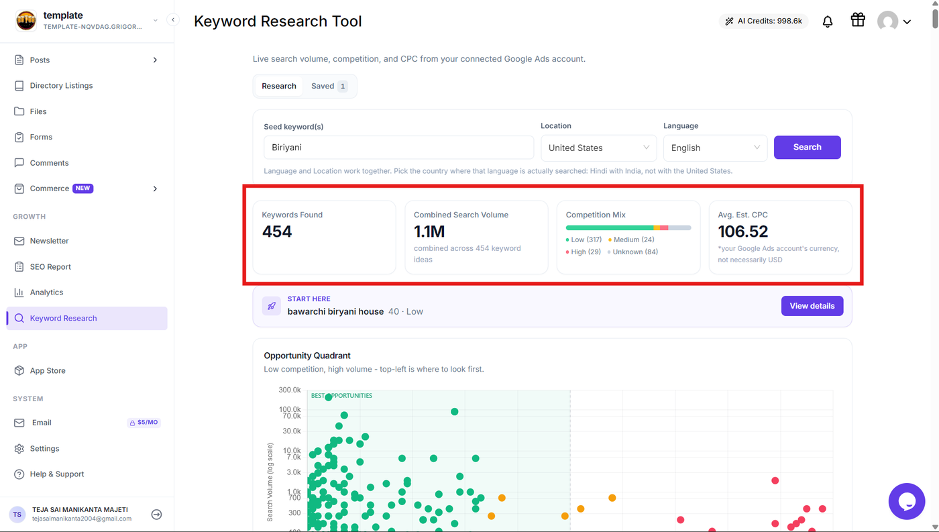The height and width of the screenshot is (532, 939).
Task: Expand the Posts submenu chevron
Action: tap(155, 60)
